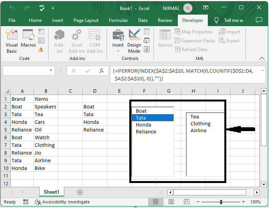Image resolution: width=269 pixels, height=208 pixels.
Task: Open the Page Layout tab
Action: pyautogui.click(x=86, y=20)
